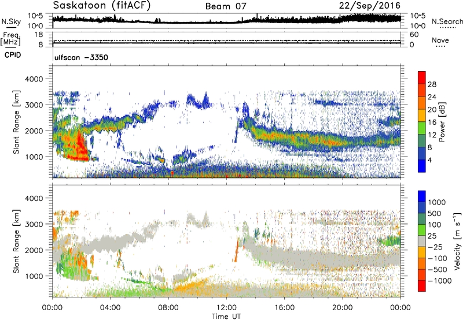Viewport: 463px width, 320px height.
Task: Click the date '22/Sep/2016'
Action: coord(369,6)
